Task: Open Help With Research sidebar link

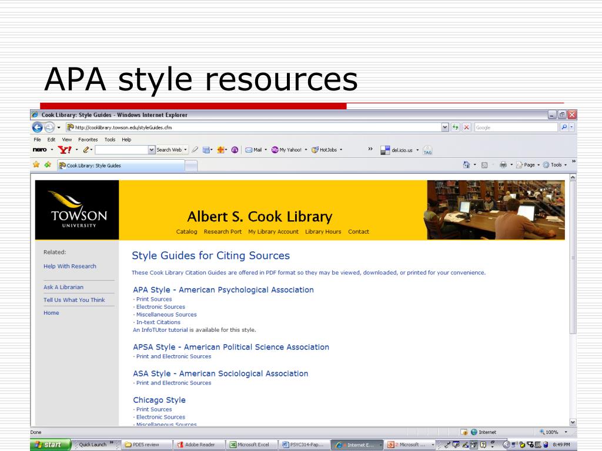Action: click(x=70, y=266)
